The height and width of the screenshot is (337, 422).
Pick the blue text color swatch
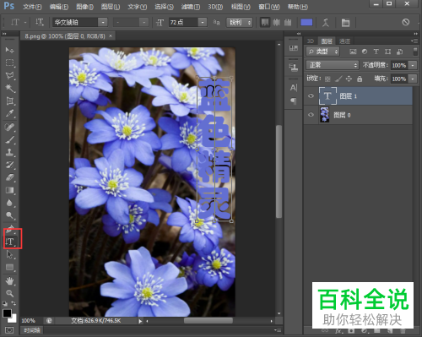tap(306, 22)
